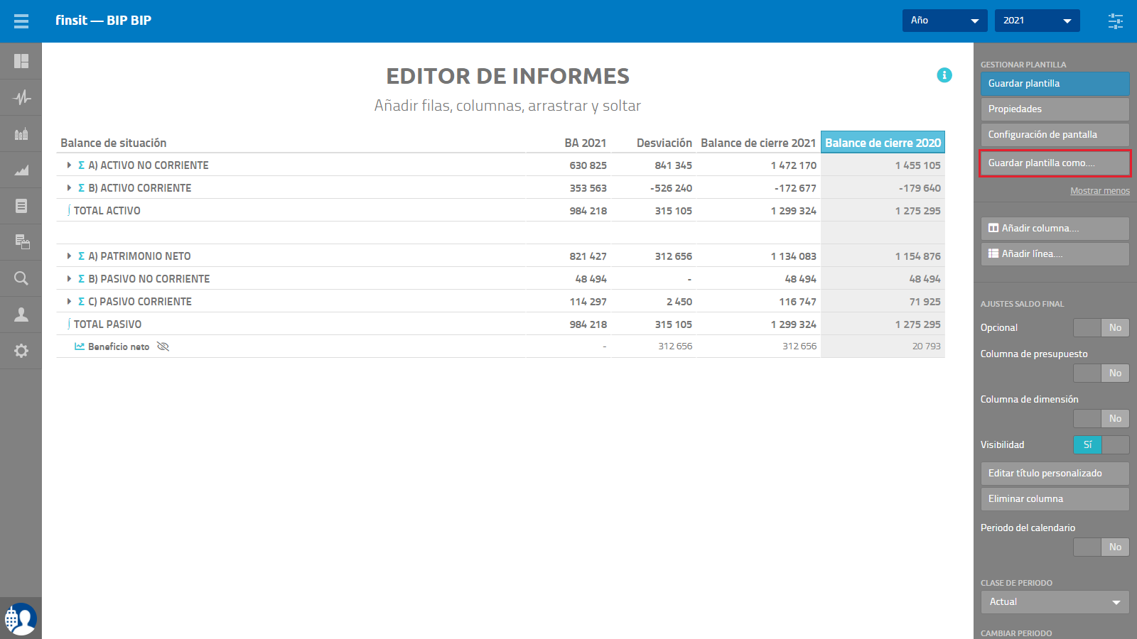The width and height of the screenshot is (1137, 639).
Task: Open the Año period type dropdown
Action: click(x=944, y=21)
